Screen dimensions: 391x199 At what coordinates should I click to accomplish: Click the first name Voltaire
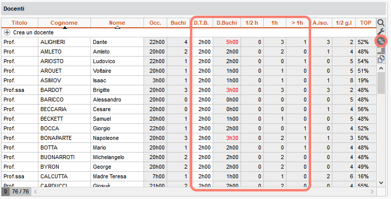click(x=102, y=71)
